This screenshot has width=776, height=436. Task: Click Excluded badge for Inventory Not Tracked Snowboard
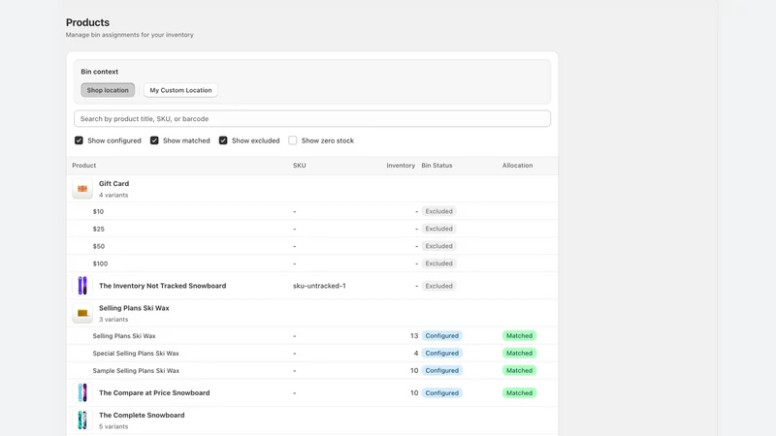tap(439, 286)
